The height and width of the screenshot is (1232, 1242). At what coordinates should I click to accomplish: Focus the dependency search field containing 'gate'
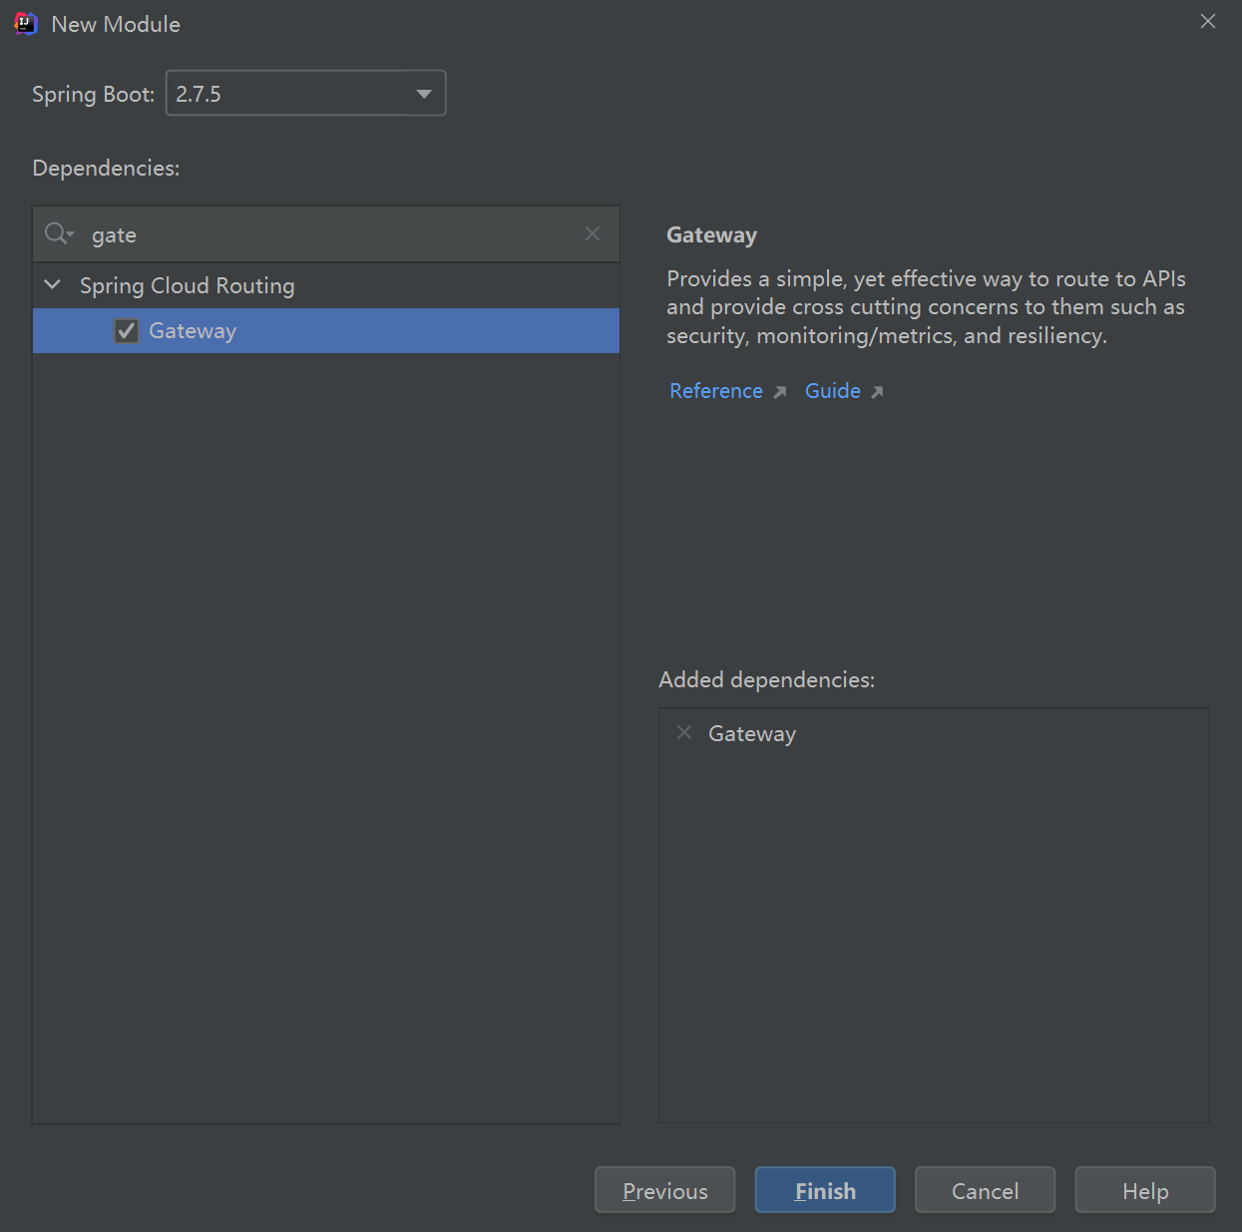tap(326, 234)
